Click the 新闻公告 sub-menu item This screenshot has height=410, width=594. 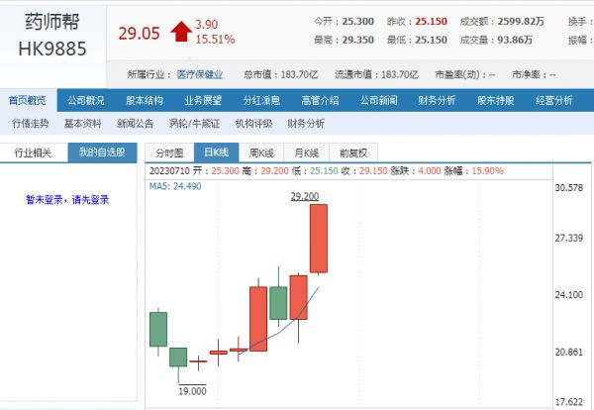click(135, 124)
